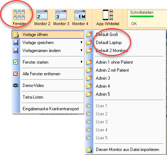Click the red X Alle Fenster entfernen icon
The width and height of the screenshot is (167, 155).
[16, 73]
